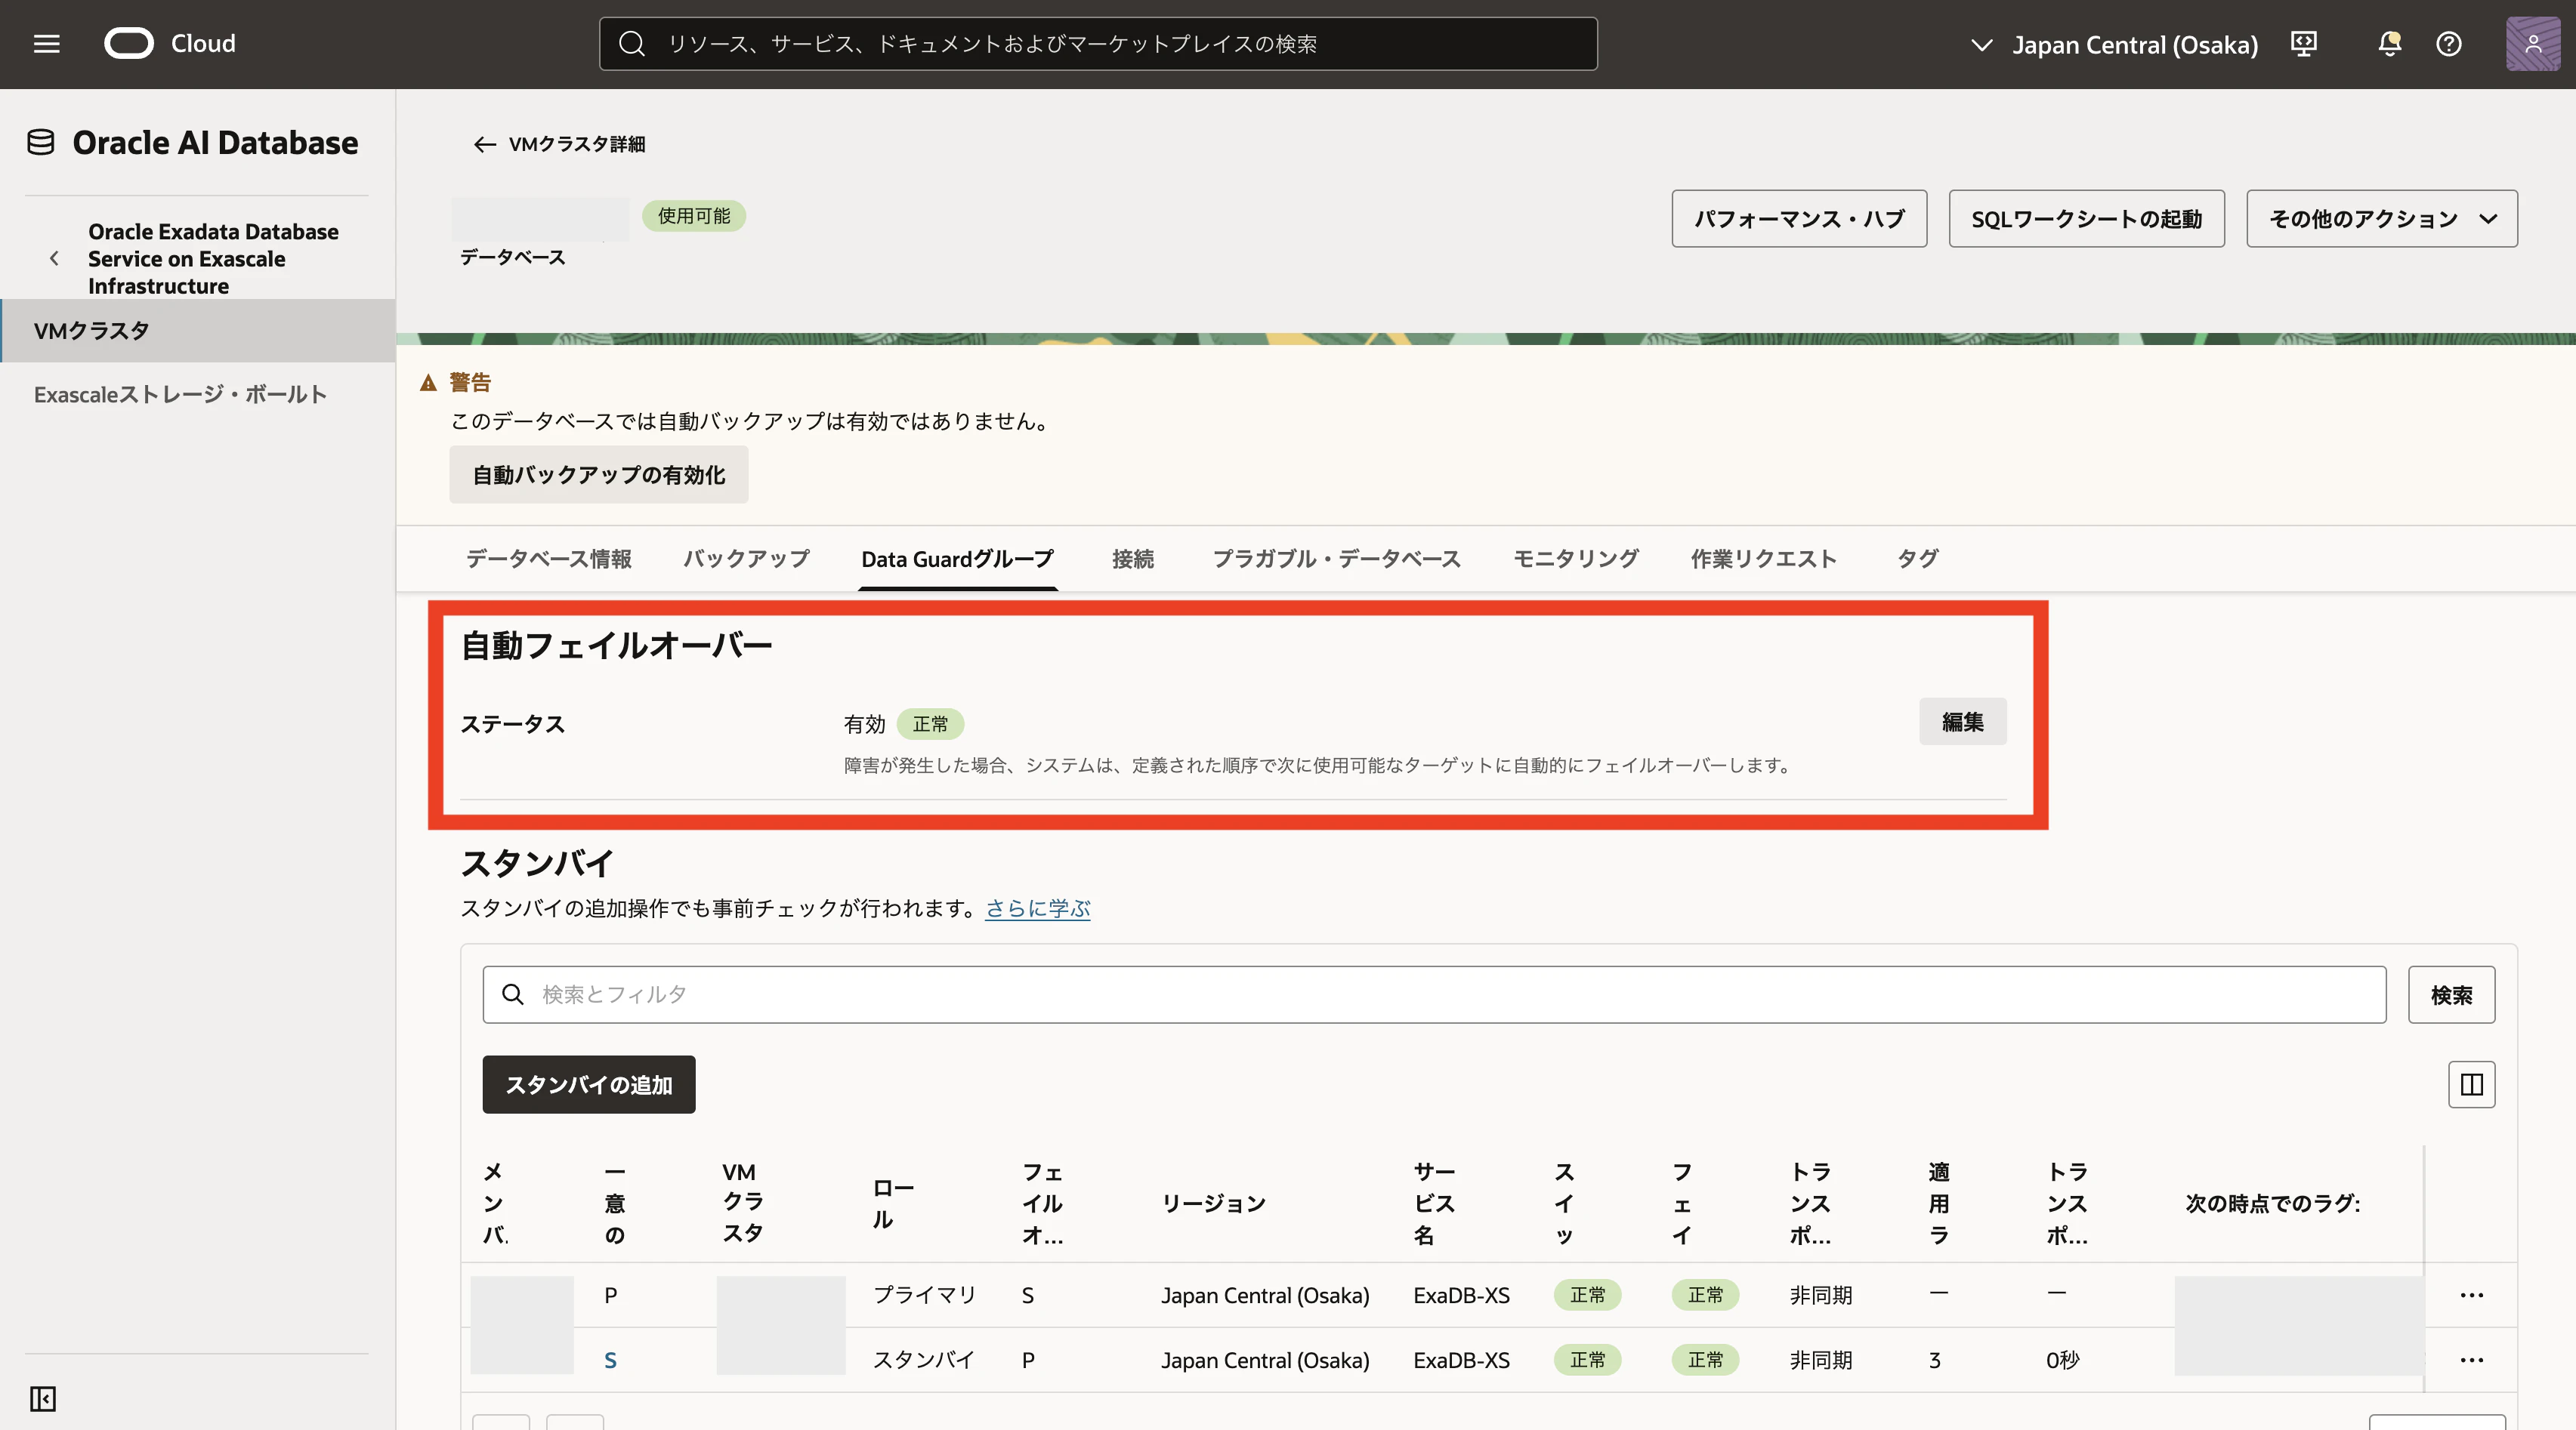Click 自動バックアップの有効化 button
This screenshot has height=1430, width=2576.
point(598,475)
